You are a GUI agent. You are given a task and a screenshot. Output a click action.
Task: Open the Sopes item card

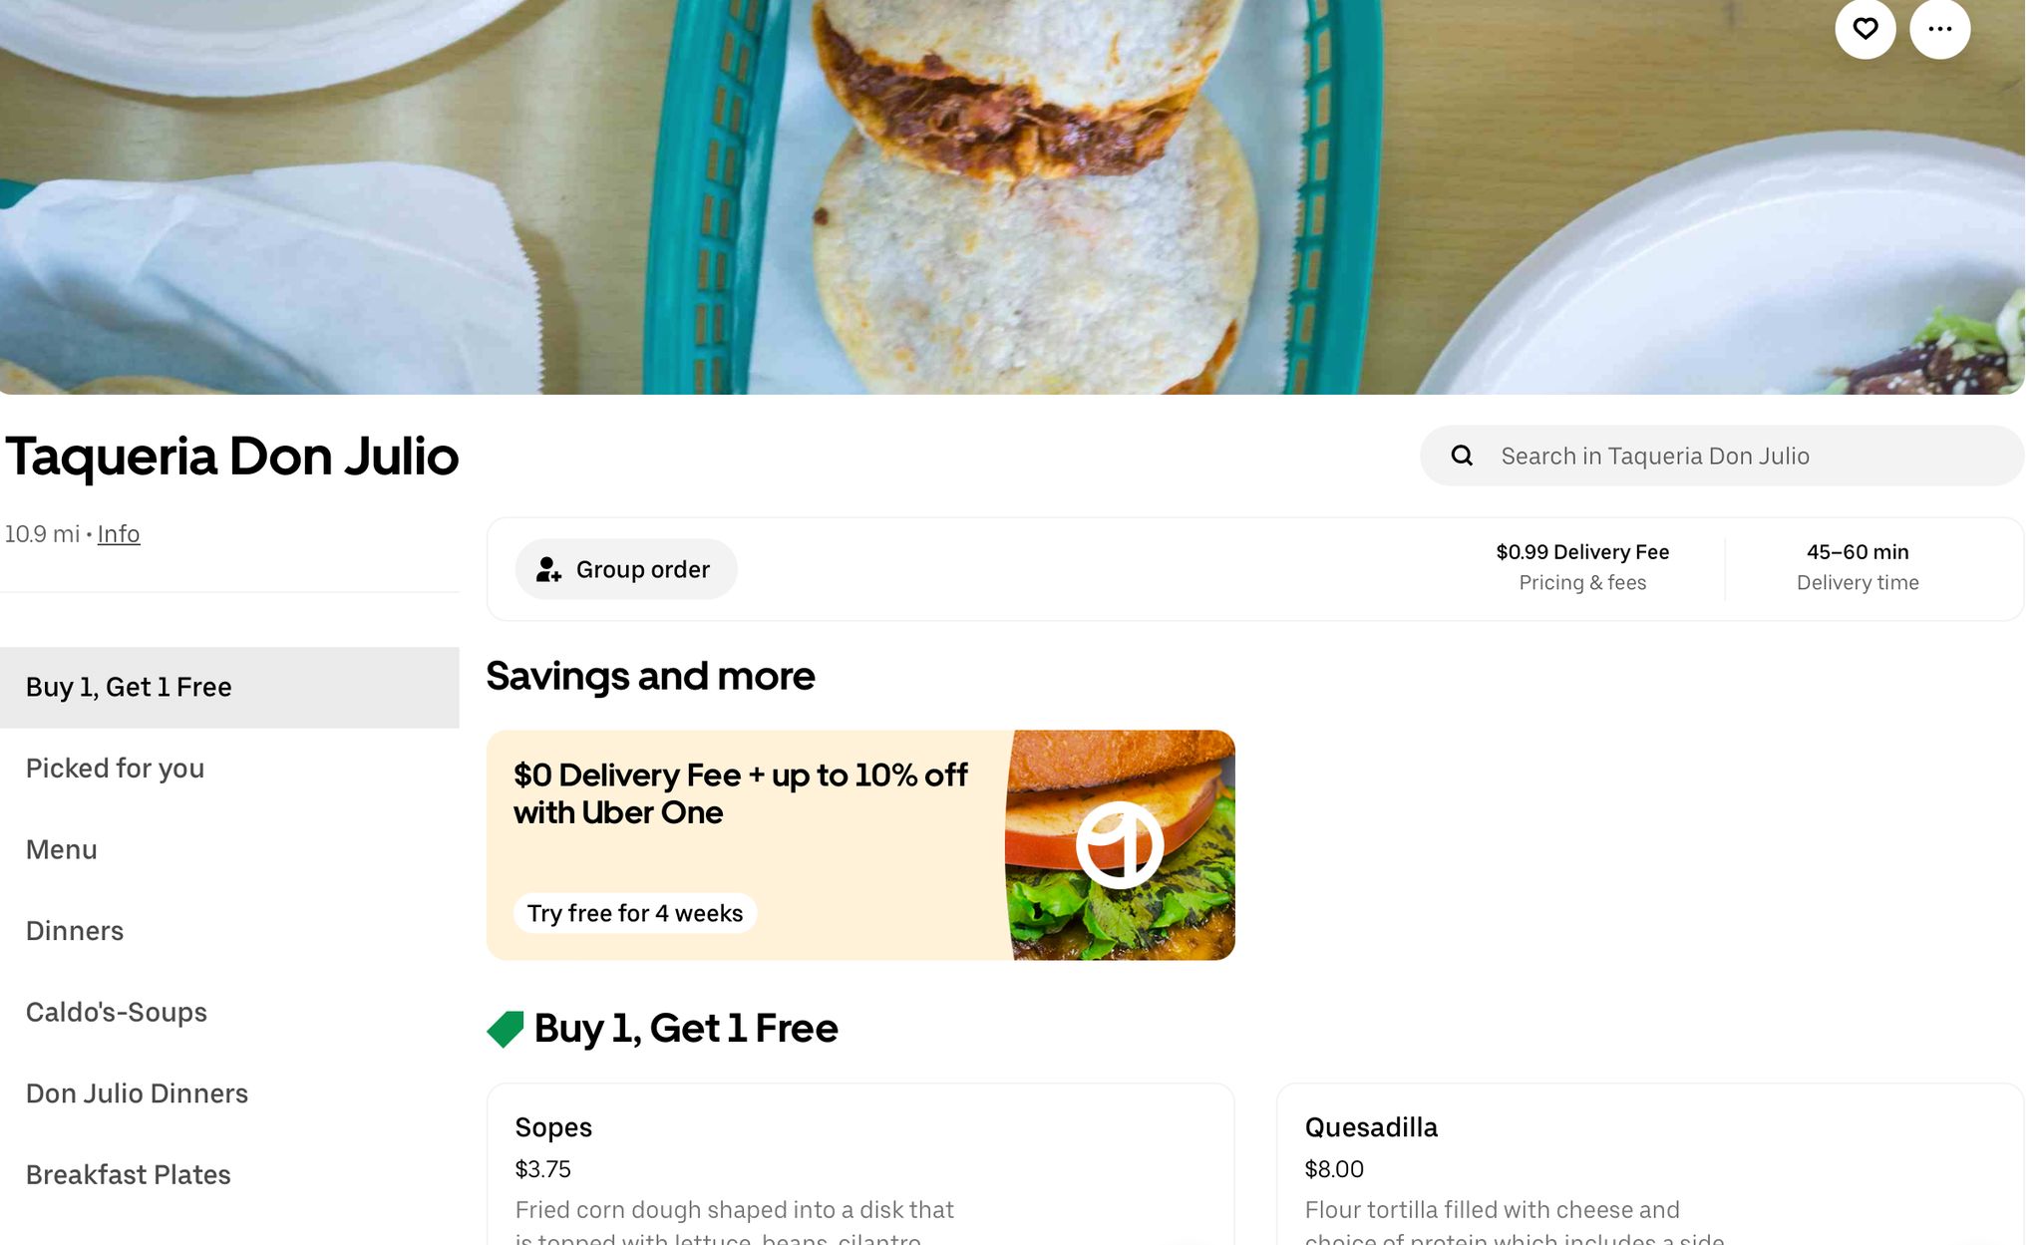click(860, 1164)
